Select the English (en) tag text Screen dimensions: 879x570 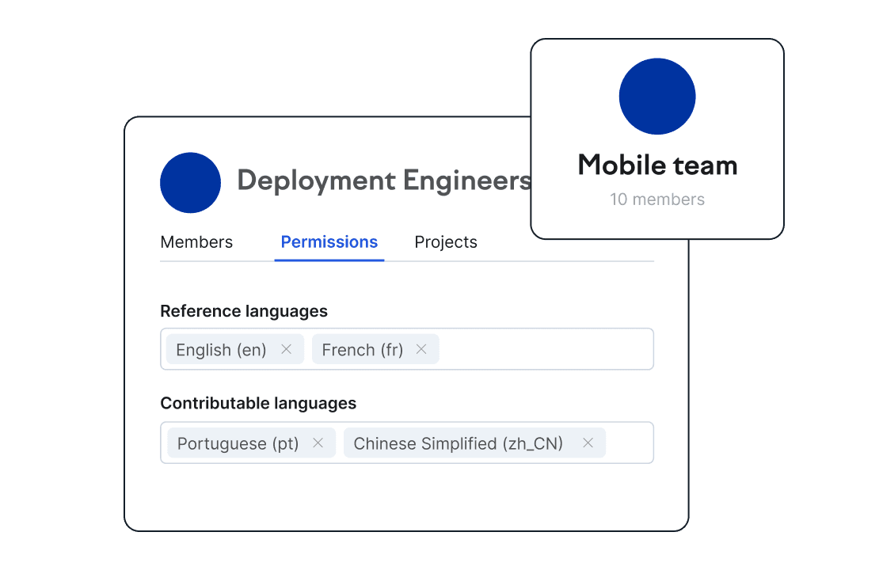221,350
